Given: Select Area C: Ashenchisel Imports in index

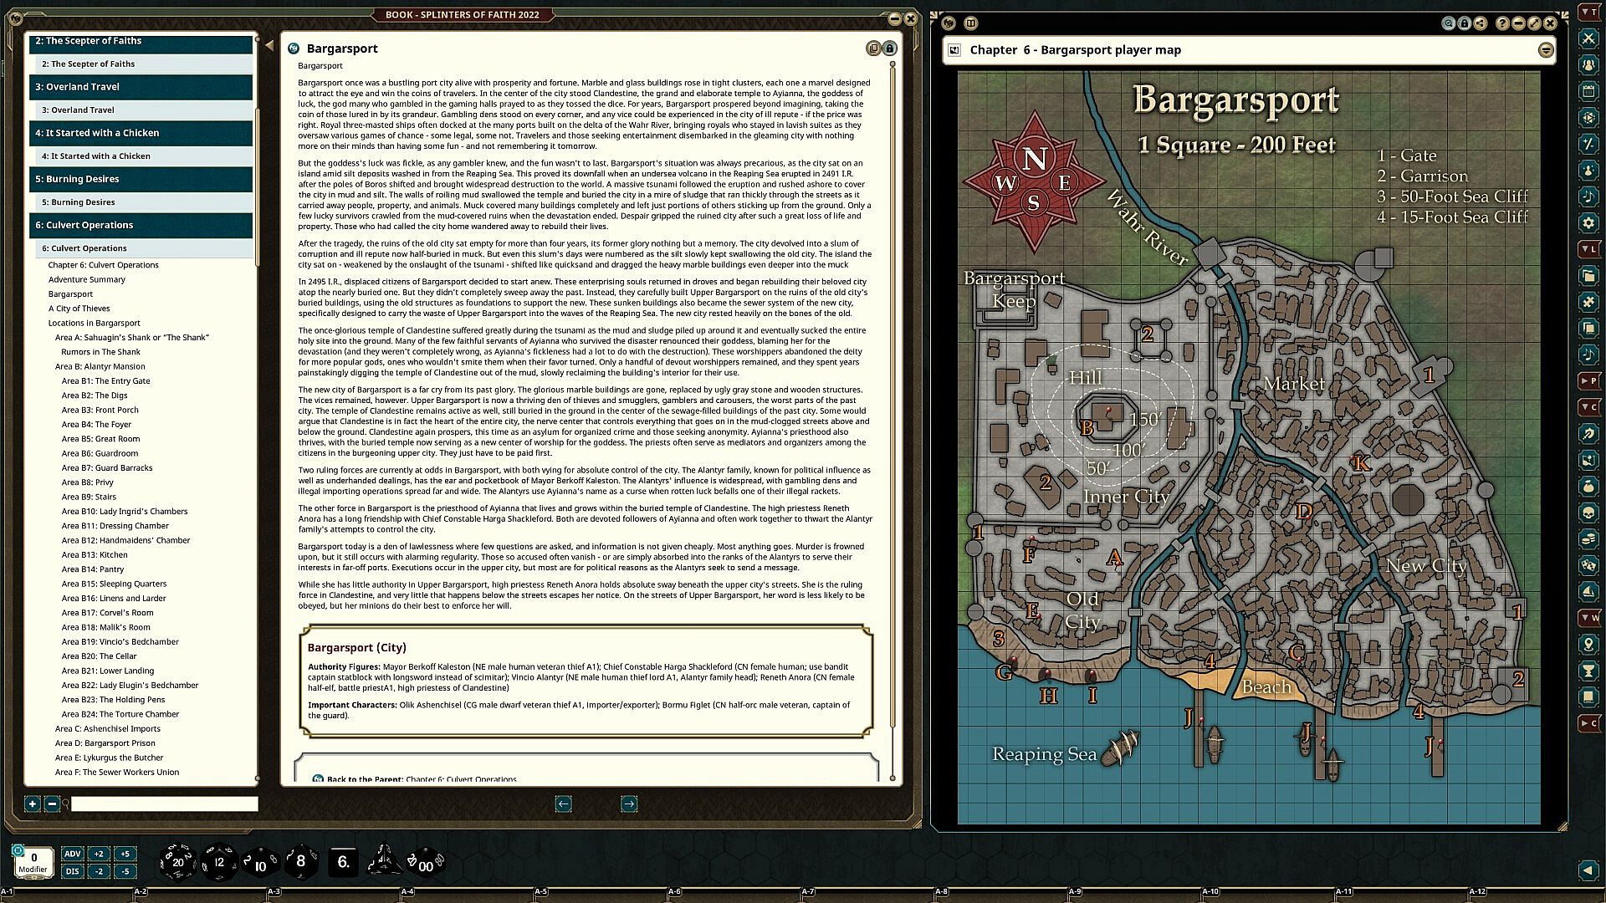Looking at the screenshot, I should [x=107, y=728].
